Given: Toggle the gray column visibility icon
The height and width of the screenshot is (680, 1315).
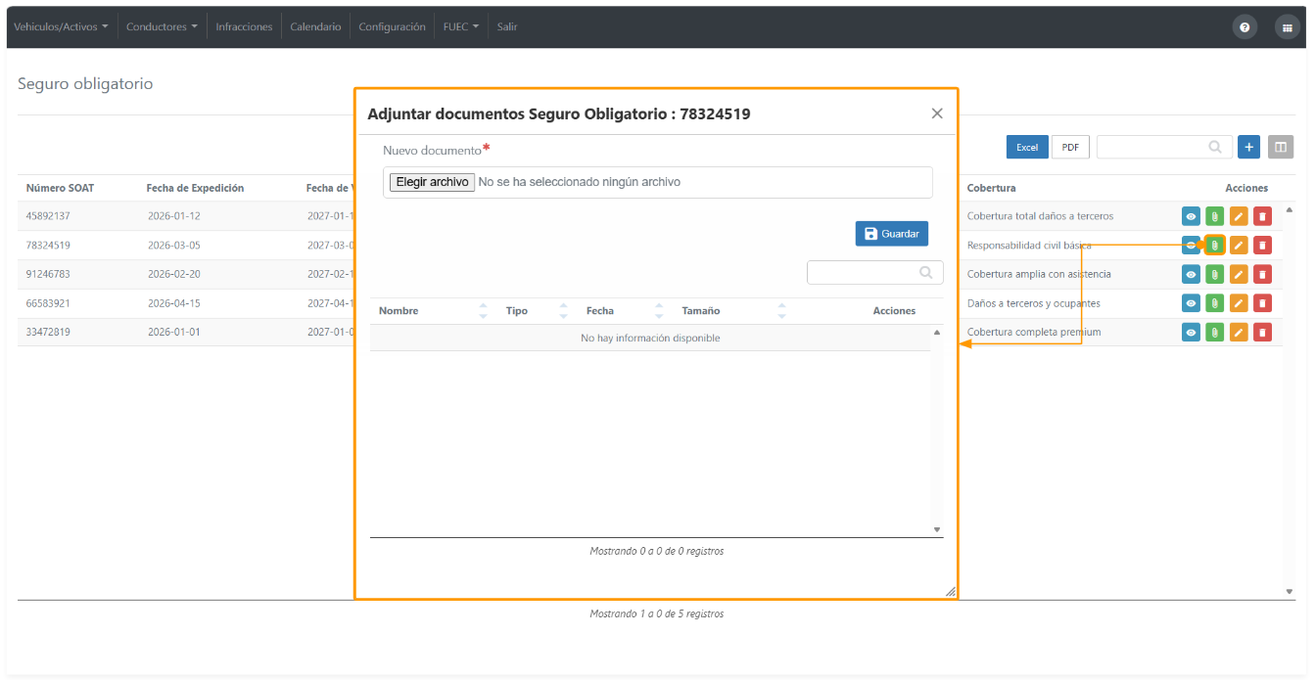Looking at the screenshot, I should (1281, 147).
